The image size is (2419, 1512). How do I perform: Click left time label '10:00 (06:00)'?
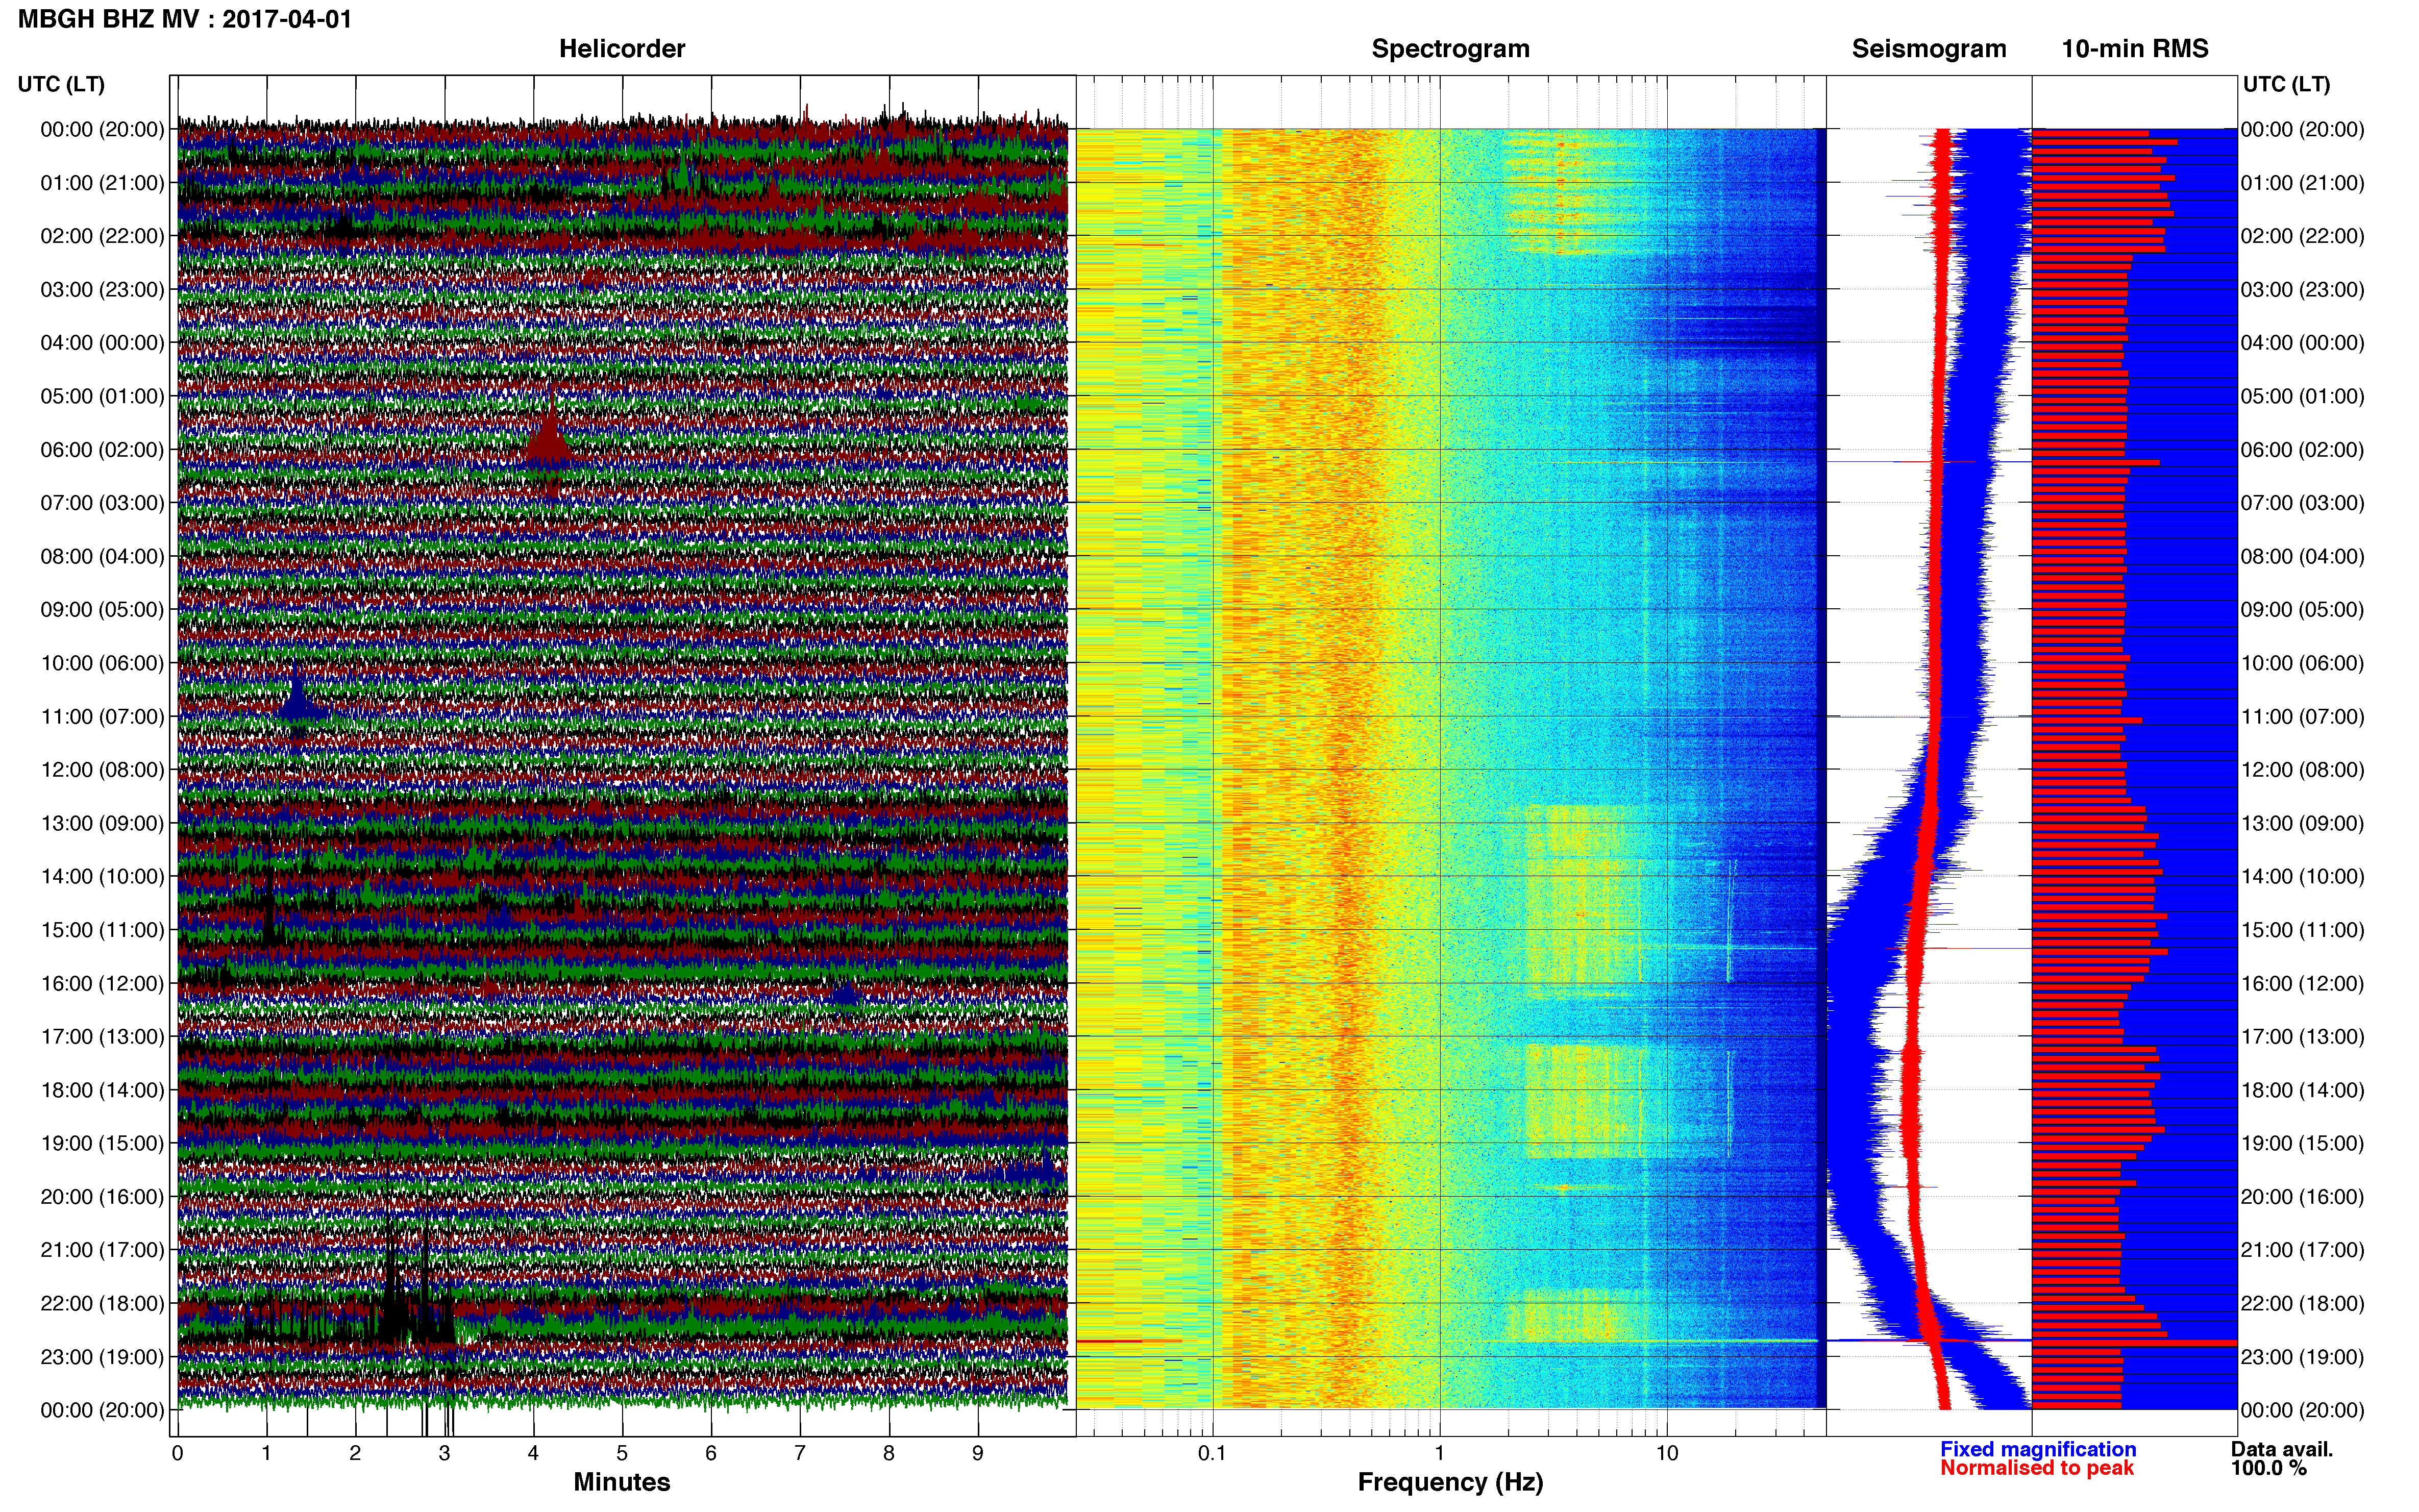102,663
